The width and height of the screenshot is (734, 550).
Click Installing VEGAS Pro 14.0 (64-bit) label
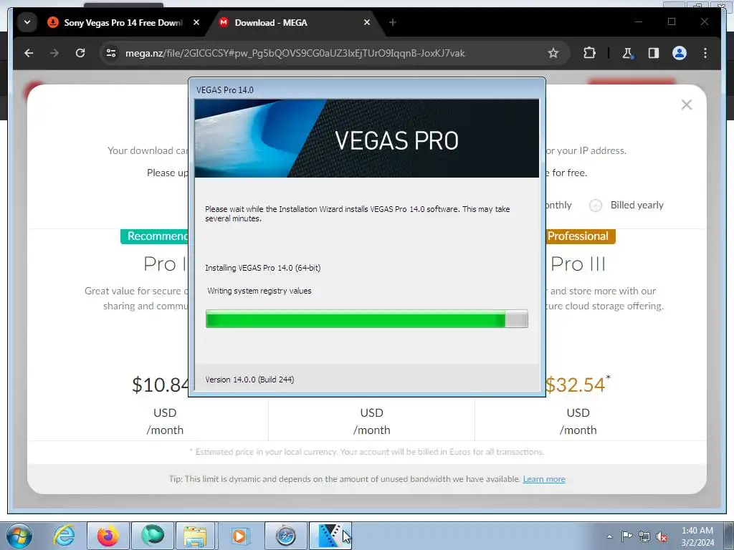point(262,268)
